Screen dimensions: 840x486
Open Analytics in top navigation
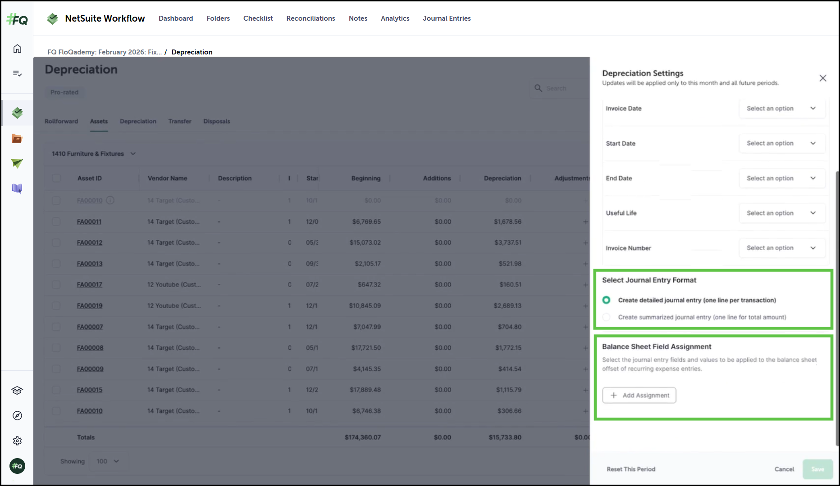pos(395,18)
